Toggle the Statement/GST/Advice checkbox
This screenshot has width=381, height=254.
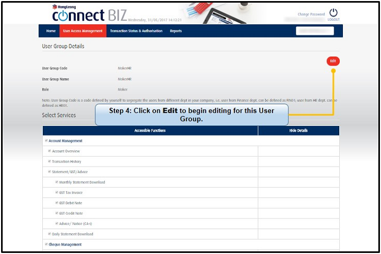point(50,171)
